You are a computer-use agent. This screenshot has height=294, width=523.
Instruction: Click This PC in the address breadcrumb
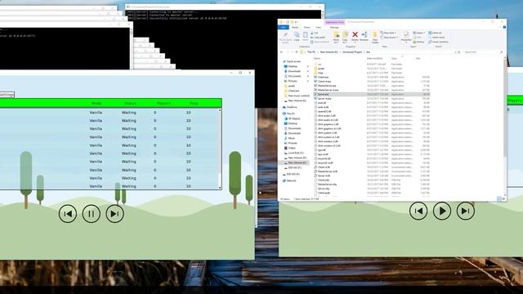(x=311, y=52)
